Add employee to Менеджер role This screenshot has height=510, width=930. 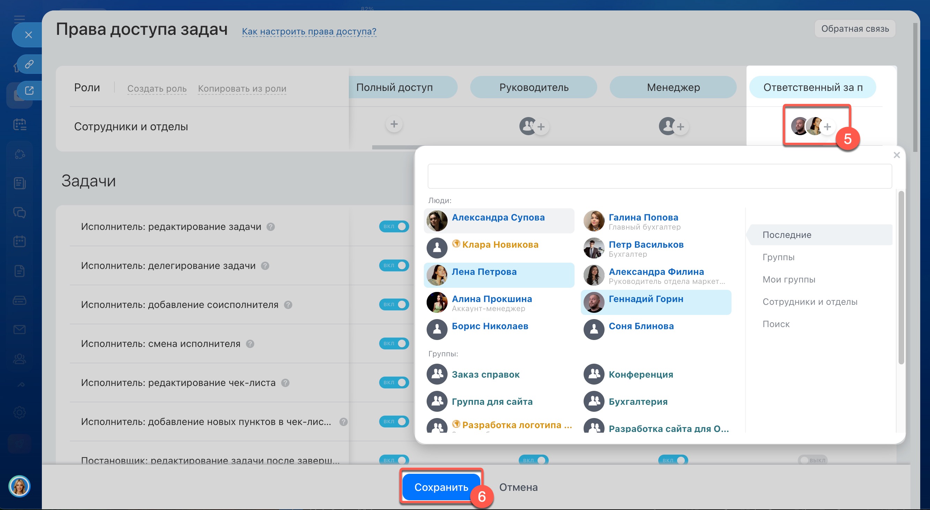pyautogui.click(x=680, y=127)
